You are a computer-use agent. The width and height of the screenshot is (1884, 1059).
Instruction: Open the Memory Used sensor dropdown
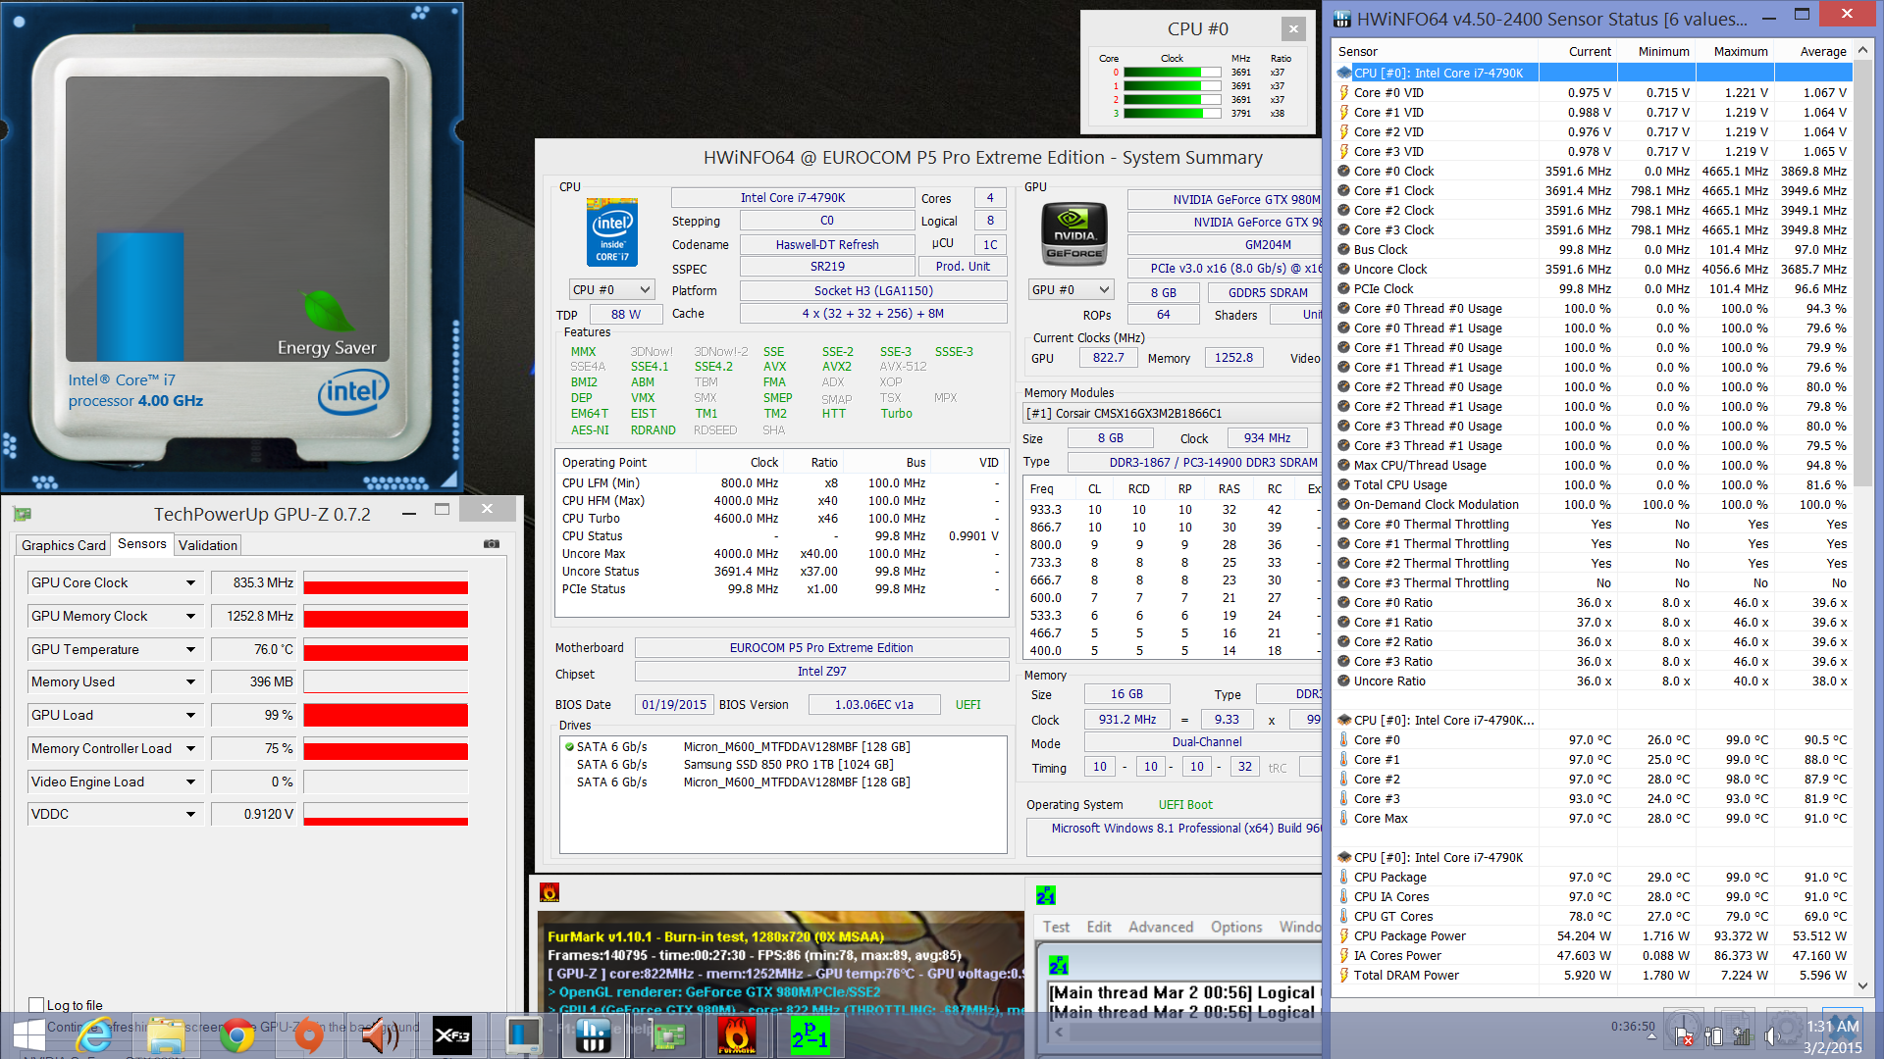(191, 682)
